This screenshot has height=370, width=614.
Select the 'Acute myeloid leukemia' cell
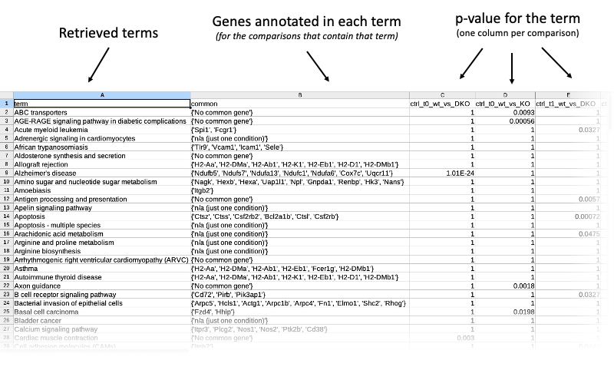tap(101, 130)
